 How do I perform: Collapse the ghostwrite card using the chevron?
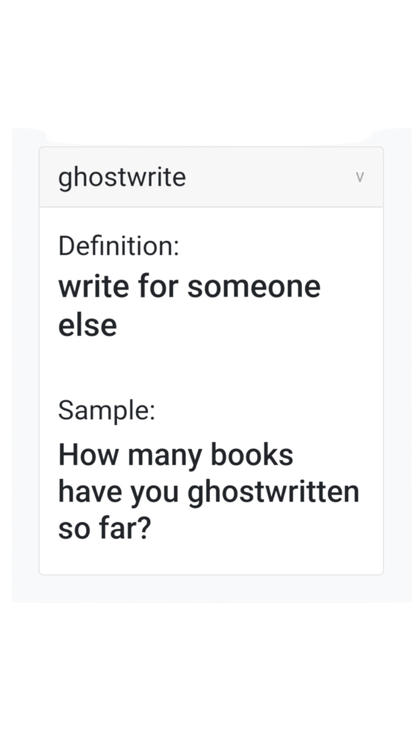click(359, 177)
